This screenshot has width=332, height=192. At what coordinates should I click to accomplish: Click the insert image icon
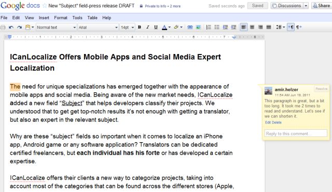pos(198,27)
